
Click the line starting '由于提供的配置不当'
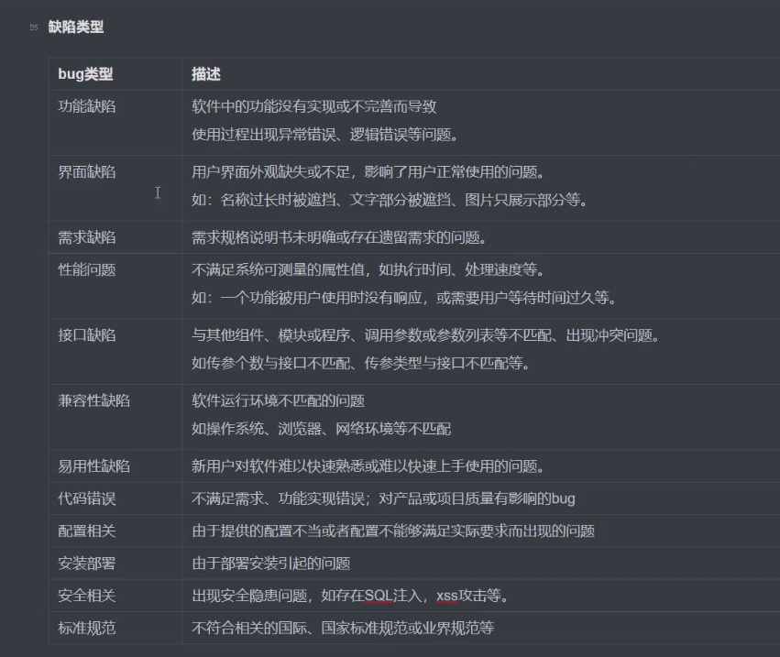[393, 531]
